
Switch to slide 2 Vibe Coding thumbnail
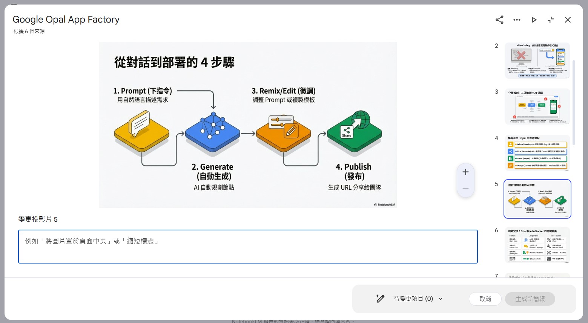pos(537,60)
